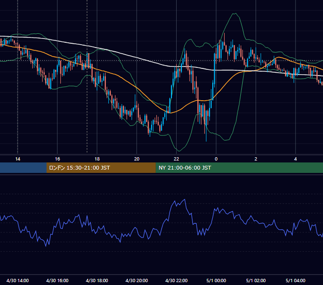Click the 0 hour label on price chart axis
The image size is (323, 285).
coord(216,159)
